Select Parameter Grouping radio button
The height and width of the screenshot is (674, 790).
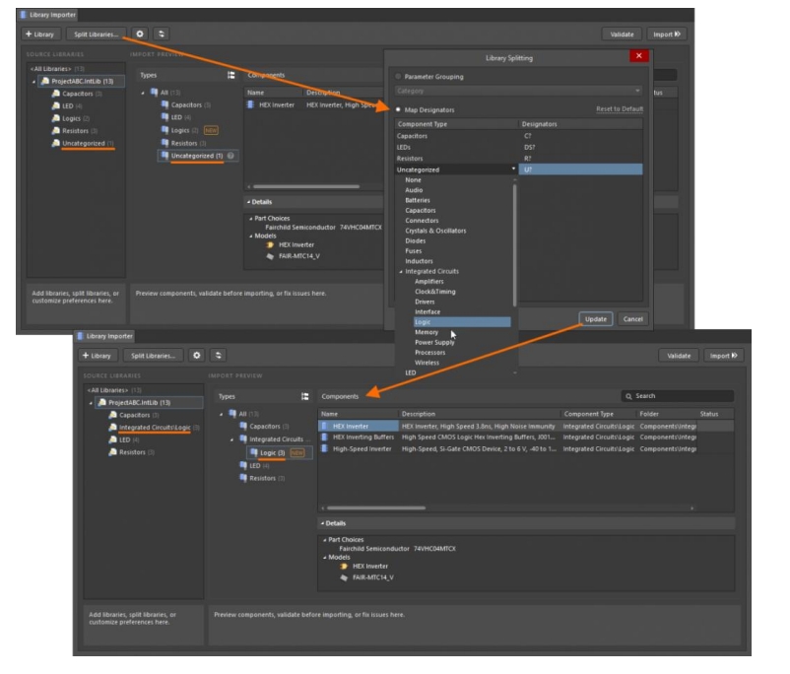[398, 77]
